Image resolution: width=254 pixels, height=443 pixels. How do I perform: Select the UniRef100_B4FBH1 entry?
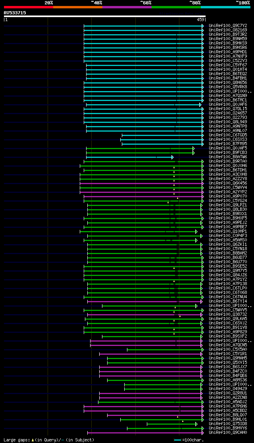[228, 78]
